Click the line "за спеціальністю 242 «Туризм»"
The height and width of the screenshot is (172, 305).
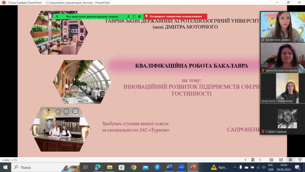coord(136,130)
